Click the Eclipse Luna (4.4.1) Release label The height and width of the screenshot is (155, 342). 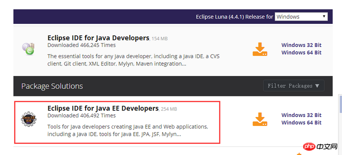point(234,17)
